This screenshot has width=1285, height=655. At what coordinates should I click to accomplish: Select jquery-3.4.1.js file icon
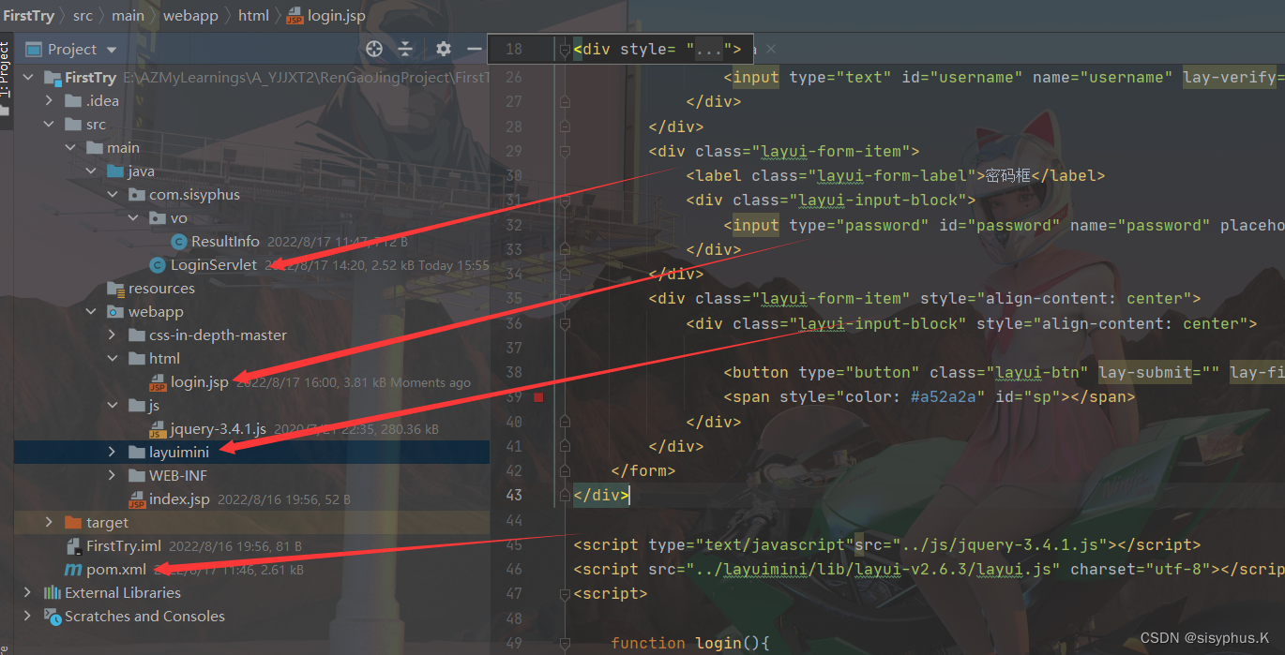point(158,430)
